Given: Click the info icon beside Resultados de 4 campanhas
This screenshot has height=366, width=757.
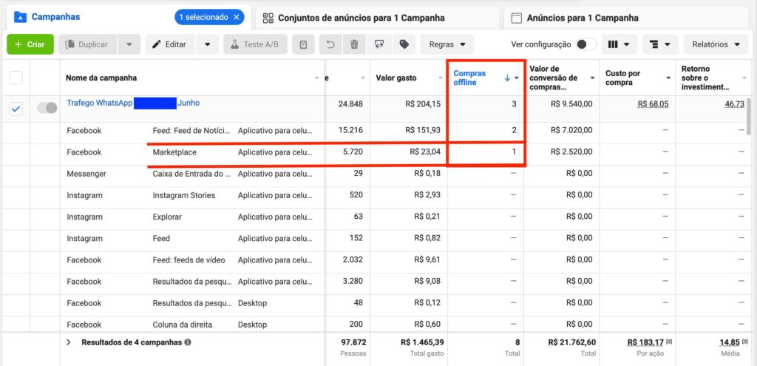Looking at the screenshot, I should (x=187, y=342).
